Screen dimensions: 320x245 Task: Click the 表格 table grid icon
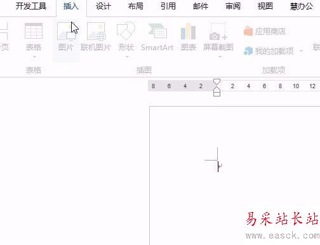(34, 31)
